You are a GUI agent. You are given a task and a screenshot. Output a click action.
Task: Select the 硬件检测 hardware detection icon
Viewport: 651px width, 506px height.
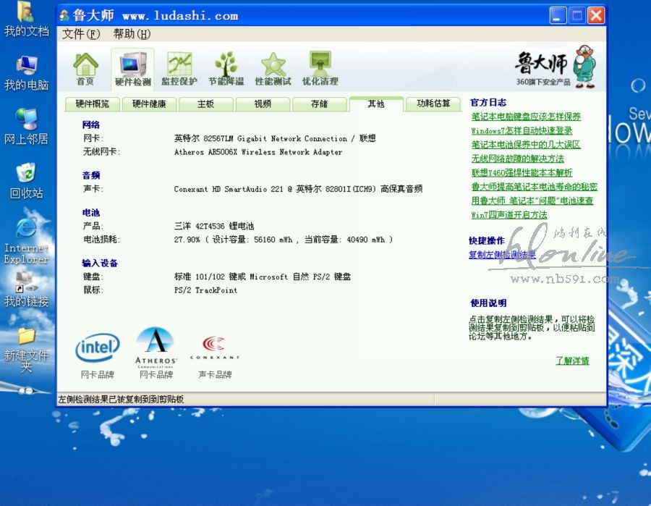coord(132,69)
